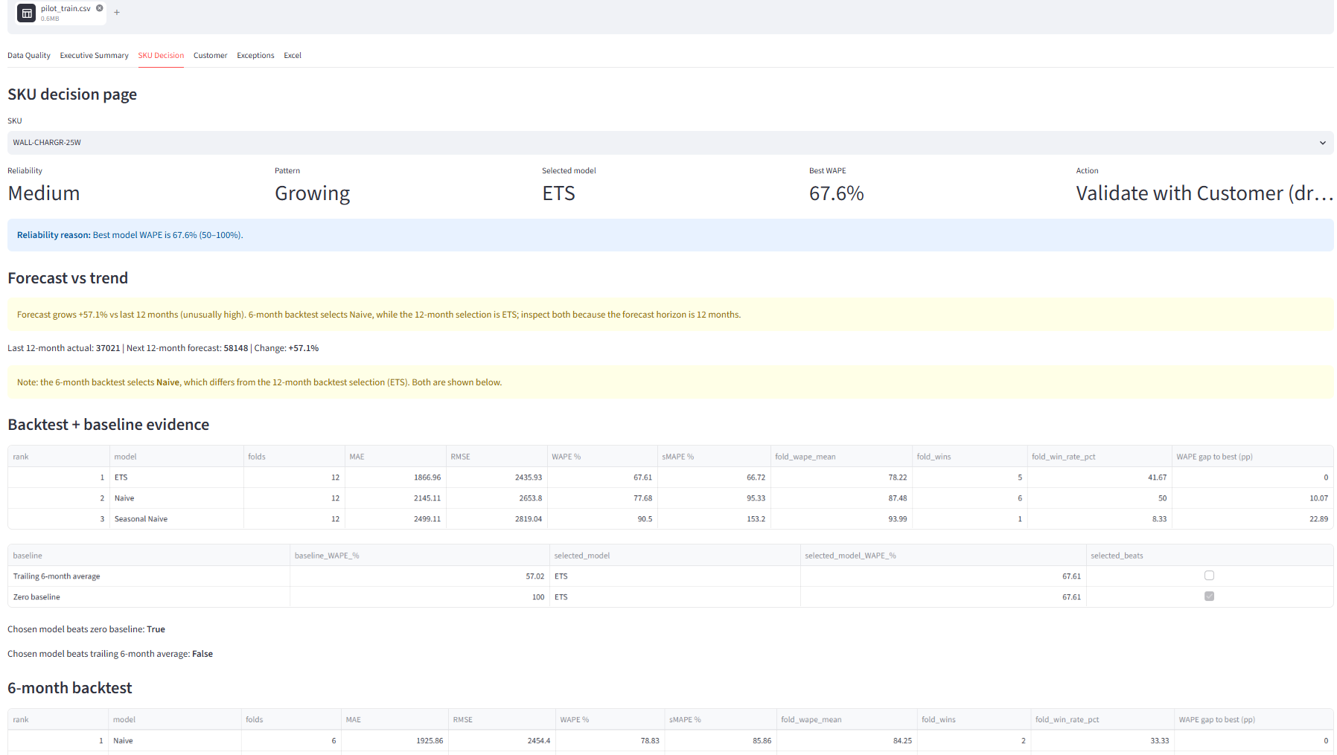Select the ETS row model cell in backtest table
Screen dimensions: 1337x755
(x=176, y=478)
